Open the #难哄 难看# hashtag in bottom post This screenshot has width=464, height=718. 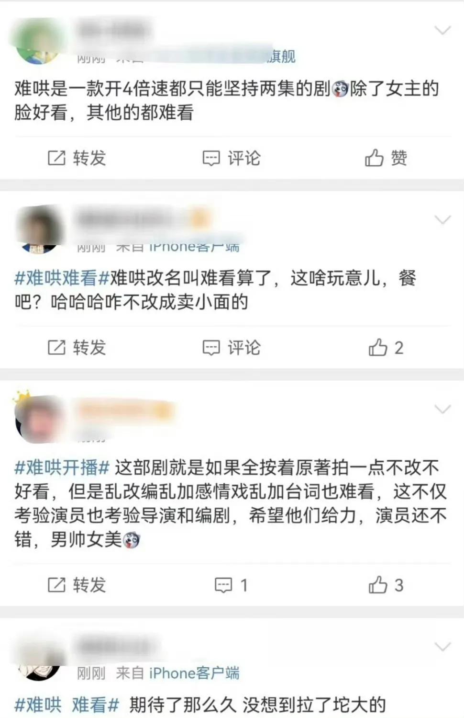(66, 705)
